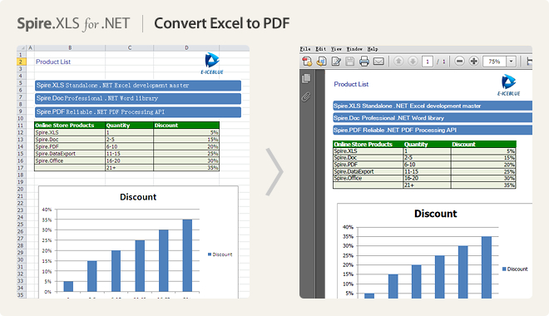Select column B header in Excel
Screen dimensions: 549x316
coord(70,47)
